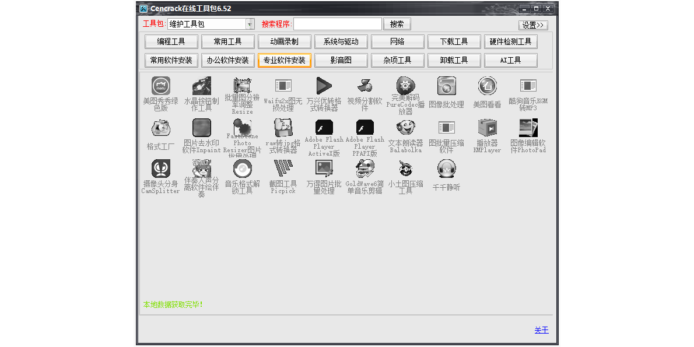Screen dimensions: 694x347
Task: Click the 搜索 button
Action: pyautogui.click(x=397, y=24)
